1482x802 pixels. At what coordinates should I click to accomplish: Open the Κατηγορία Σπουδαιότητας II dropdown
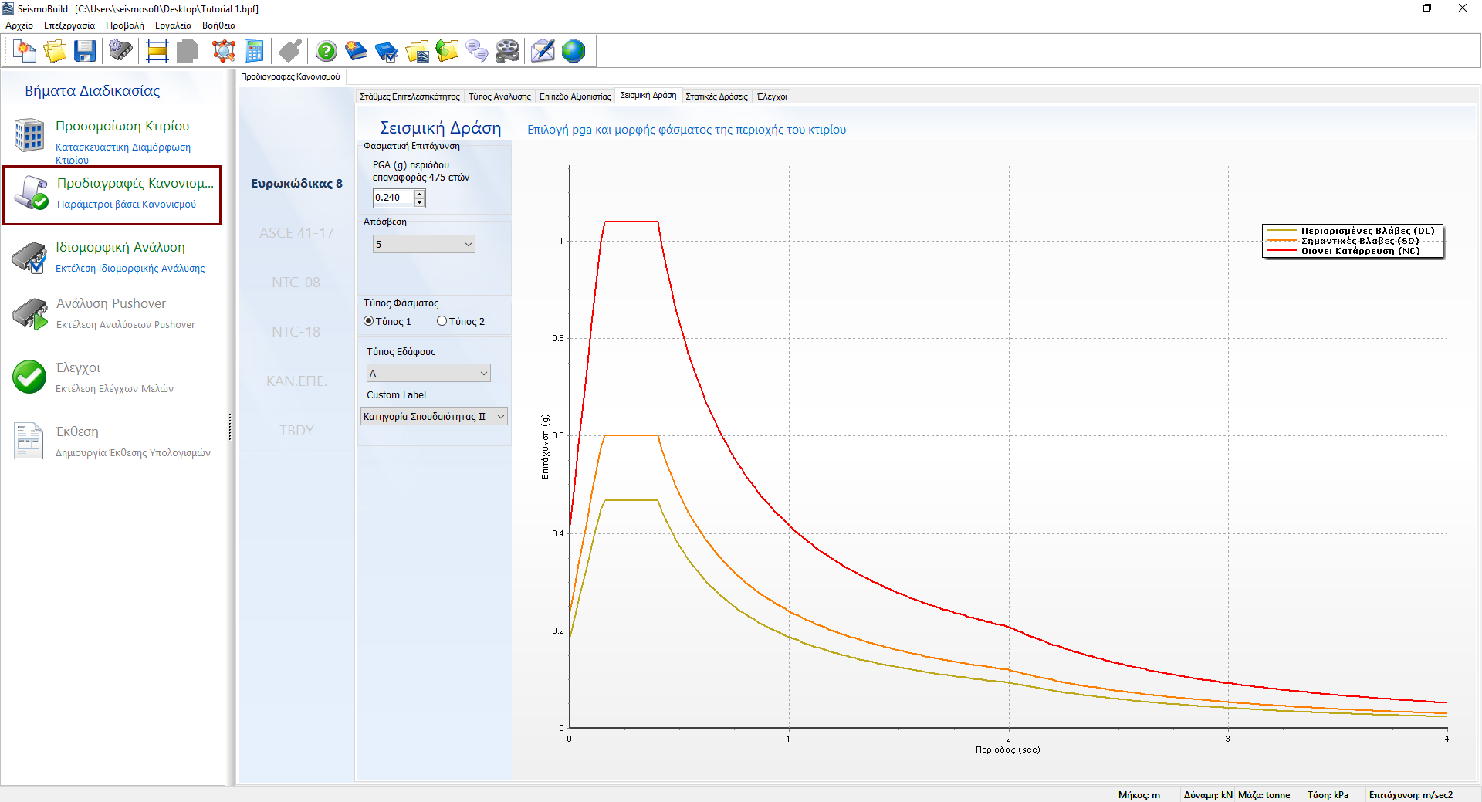click(x=434, y=417)
